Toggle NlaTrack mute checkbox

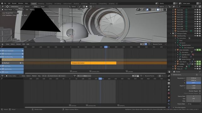point(21,63)
